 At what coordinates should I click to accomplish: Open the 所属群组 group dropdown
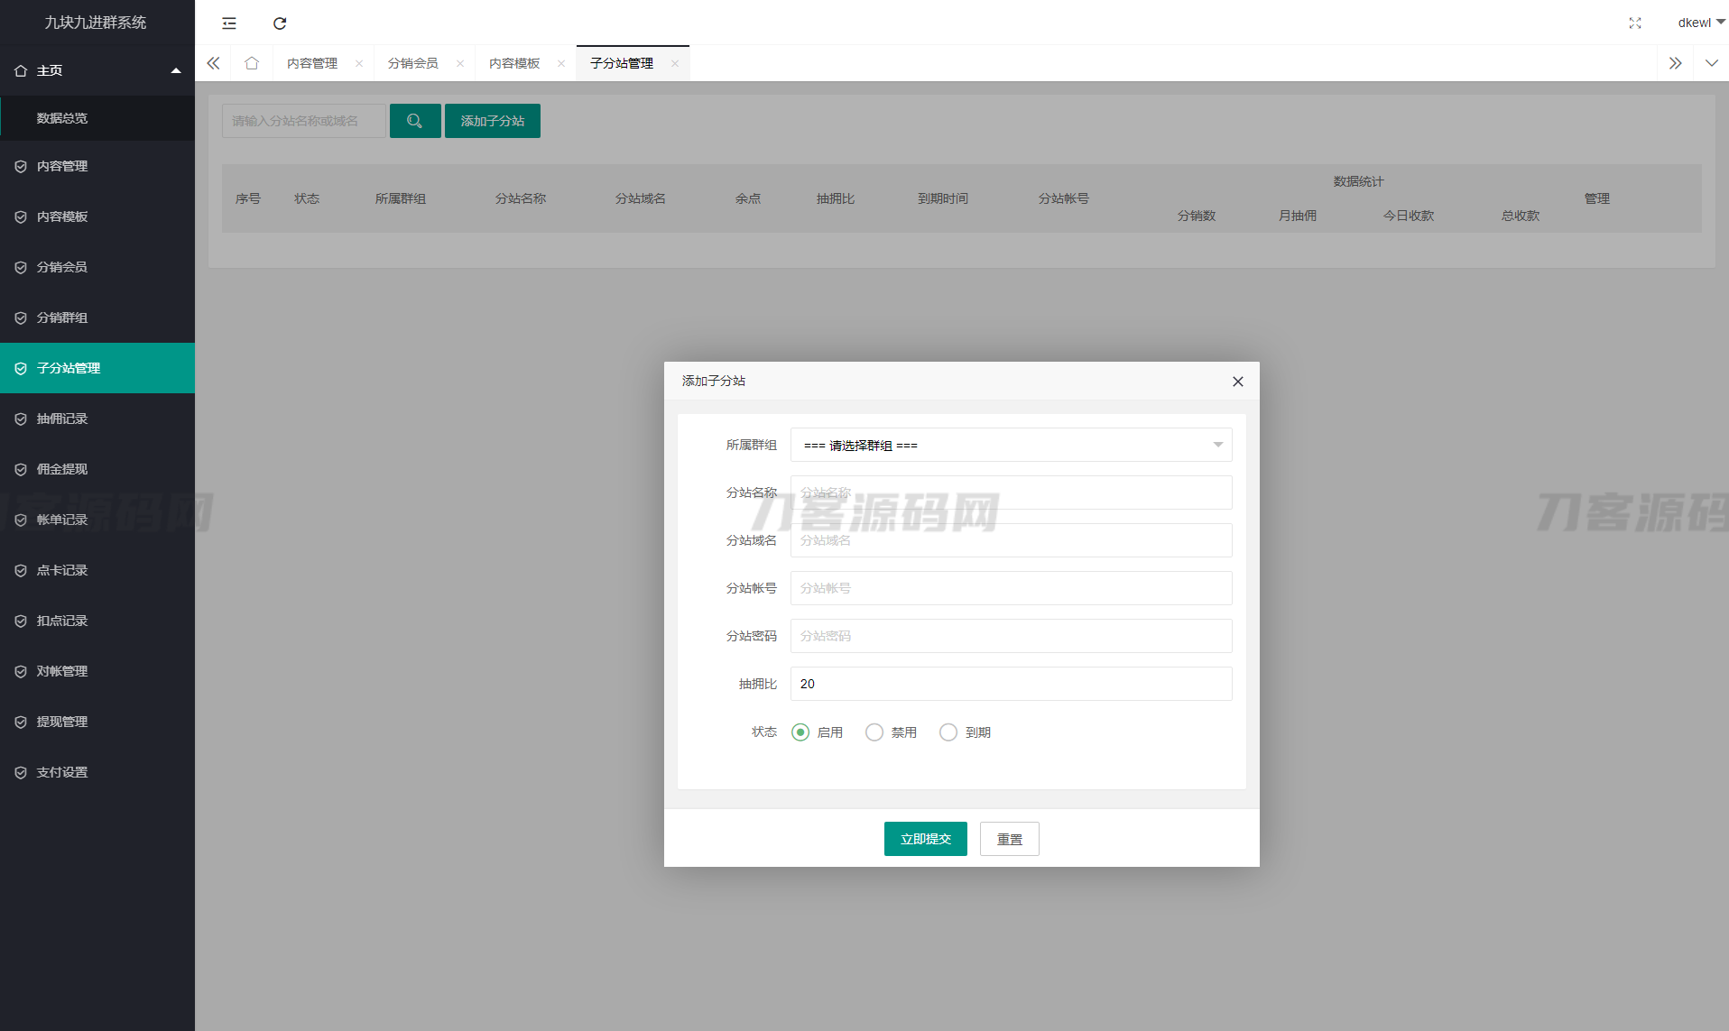1012,445
